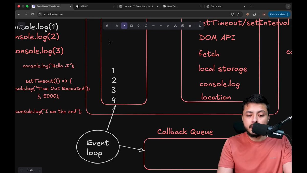Select the Insert image tool
Image resolution: width=307 pixels, height=173 pixels.
(x=183, y=26)
